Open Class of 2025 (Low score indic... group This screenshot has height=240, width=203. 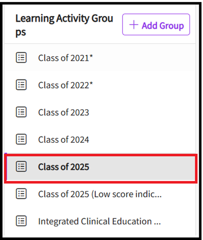100,194
